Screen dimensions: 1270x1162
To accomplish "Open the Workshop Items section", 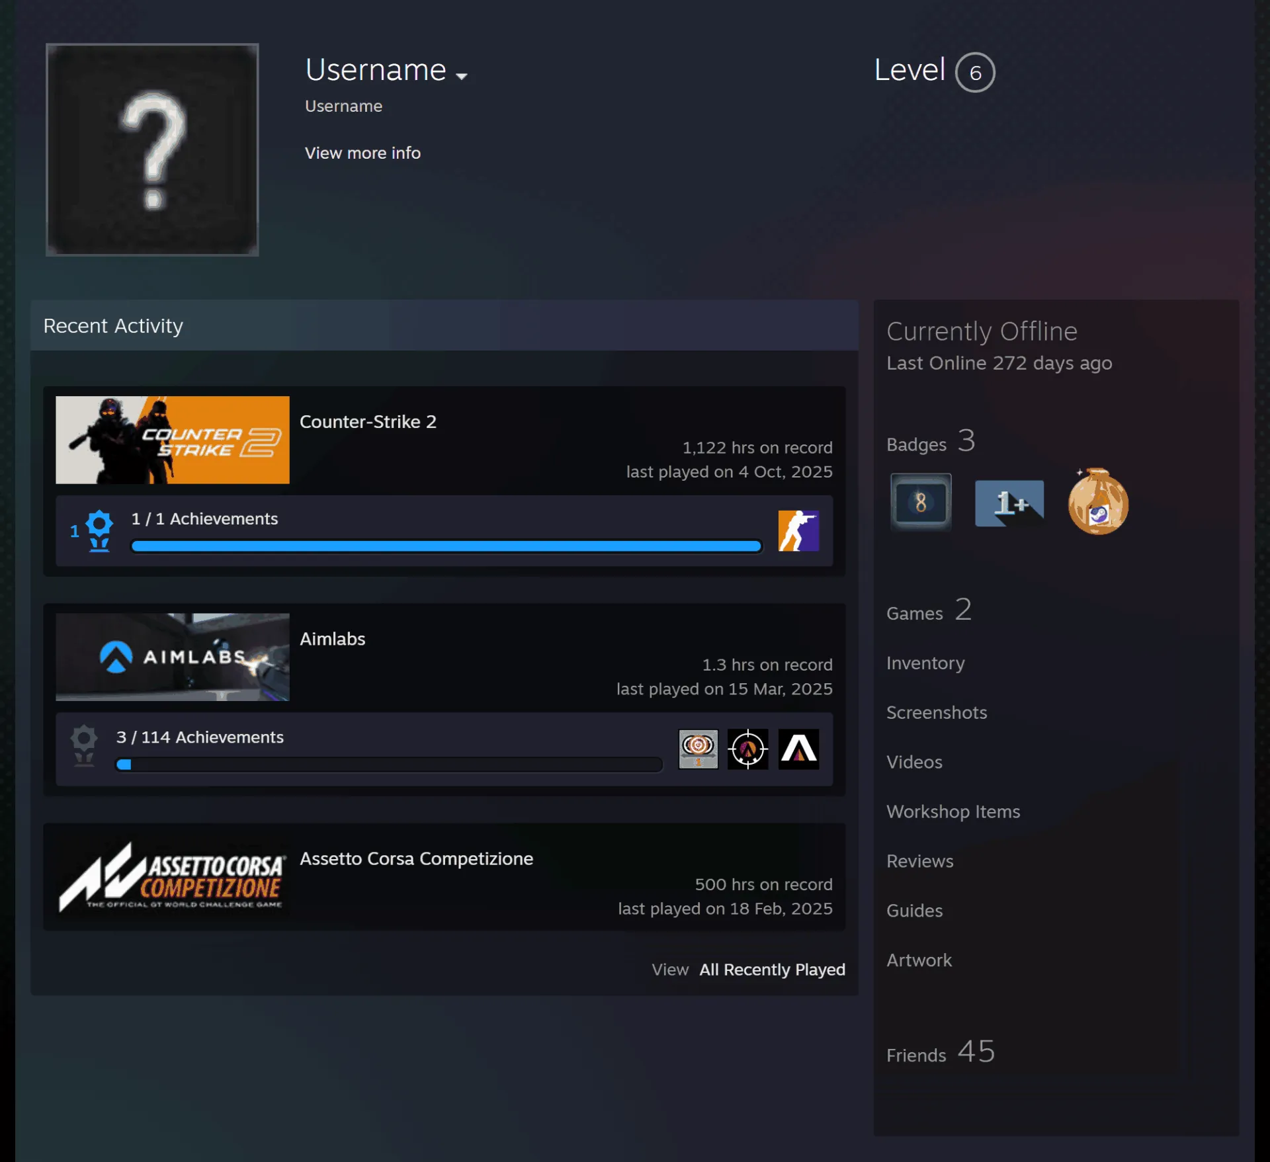I will tap(953, 811).
